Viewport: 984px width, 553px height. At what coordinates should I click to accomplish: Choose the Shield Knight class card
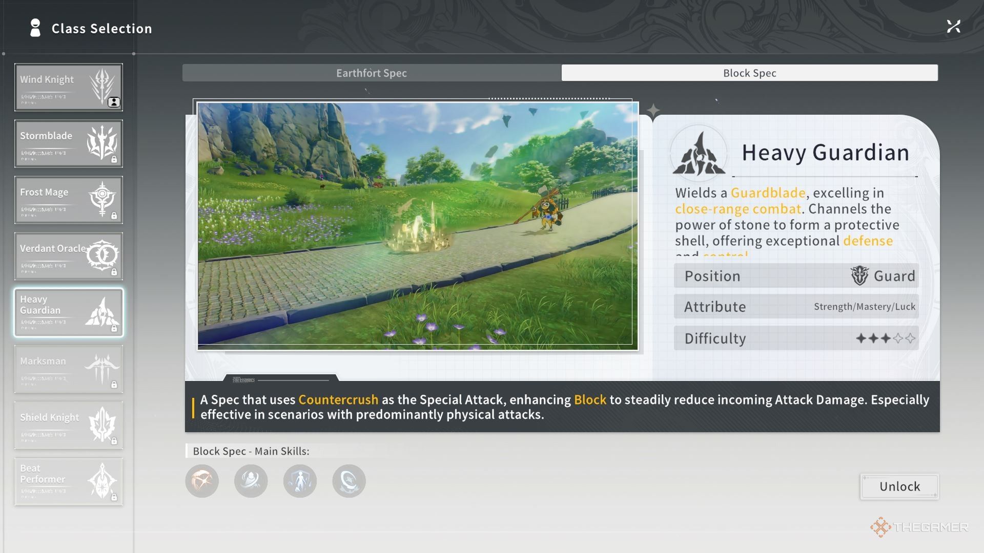tap(68, 425)
